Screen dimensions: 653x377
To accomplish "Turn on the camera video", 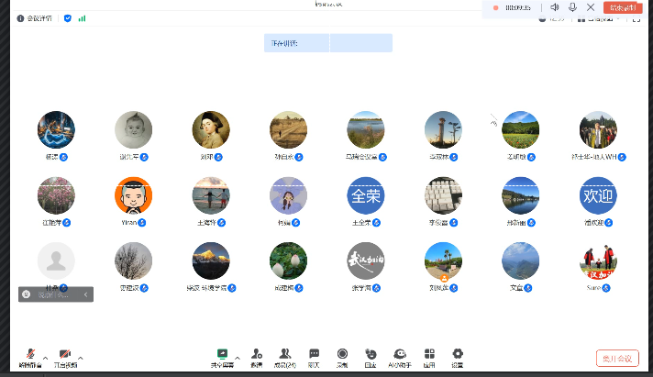I will click(x=65, y=355).
